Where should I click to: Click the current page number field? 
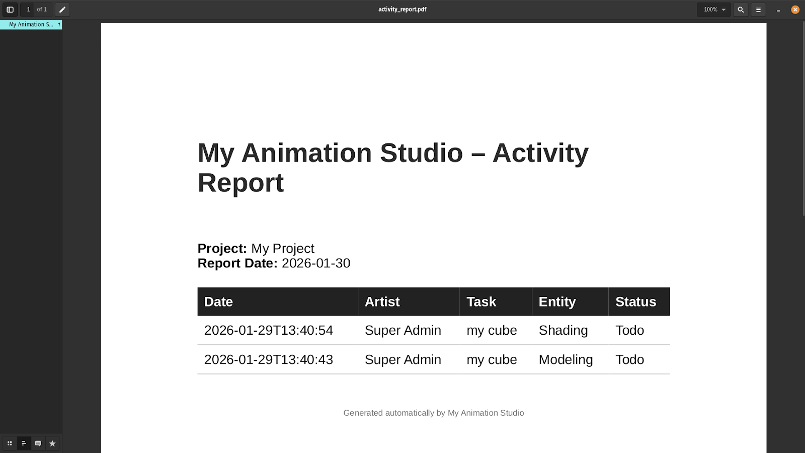(x=29, y=10)
